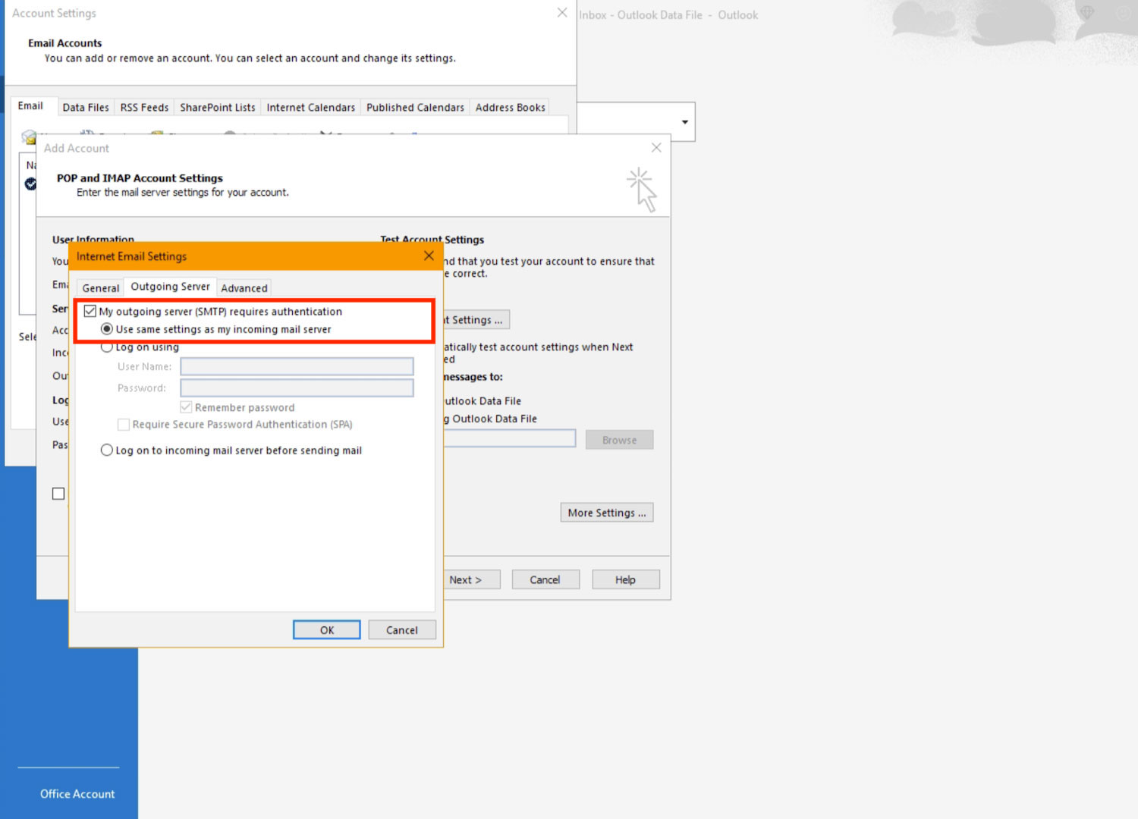Uncheck SMTP requires authentication checkbox
This screenshot has width=1138, height=819.
click(x=90, y=312)
